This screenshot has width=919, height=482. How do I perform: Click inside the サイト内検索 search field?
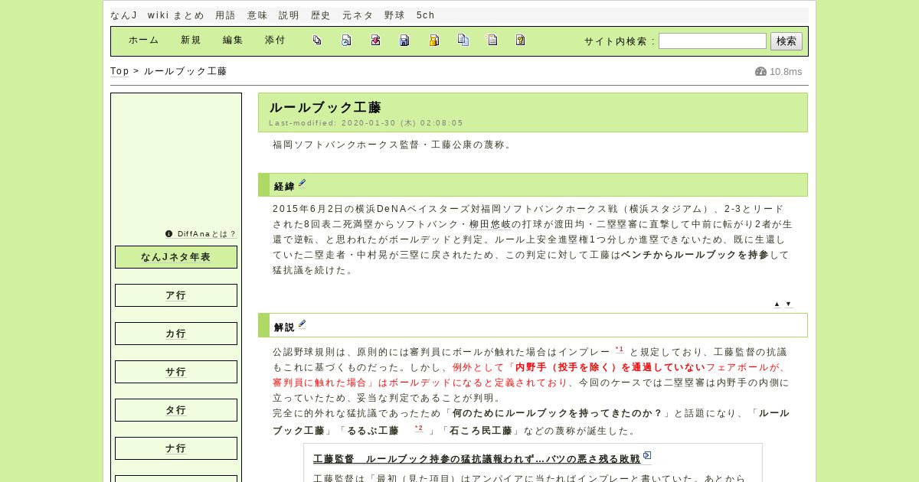click(712, 41)
